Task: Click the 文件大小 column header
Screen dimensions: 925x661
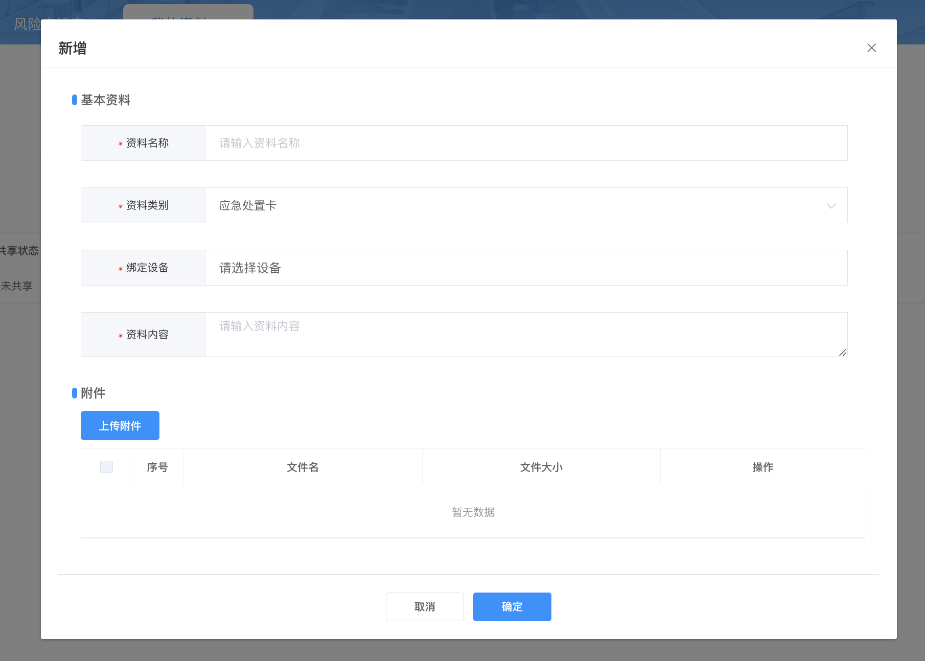Action: click(x=541, y=467)
